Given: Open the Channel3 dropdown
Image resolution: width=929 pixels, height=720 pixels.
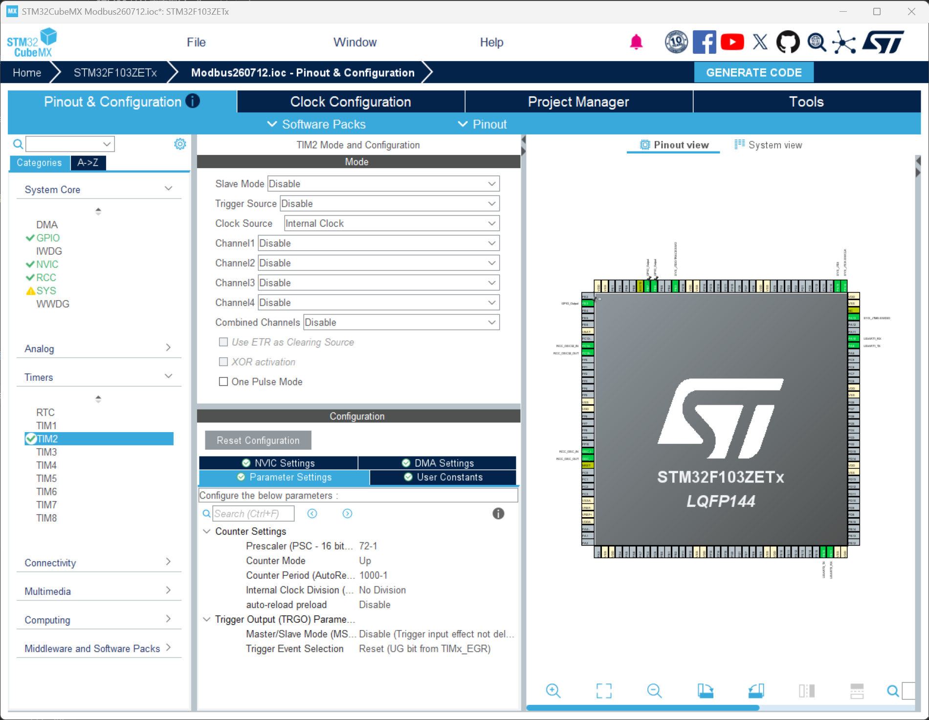Looking at the screenshot, I should coord(379,283).
